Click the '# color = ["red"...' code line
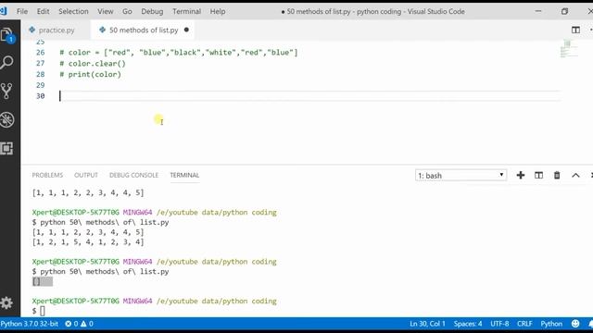 click(x=179, y=53)
